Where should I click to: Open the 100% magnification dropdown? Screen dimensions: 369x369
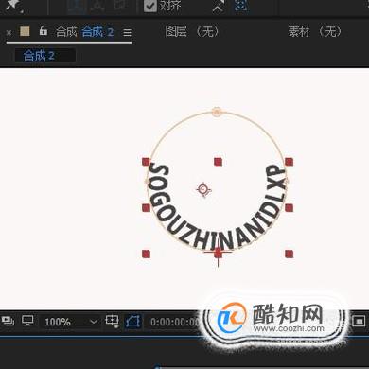(69, 322)
